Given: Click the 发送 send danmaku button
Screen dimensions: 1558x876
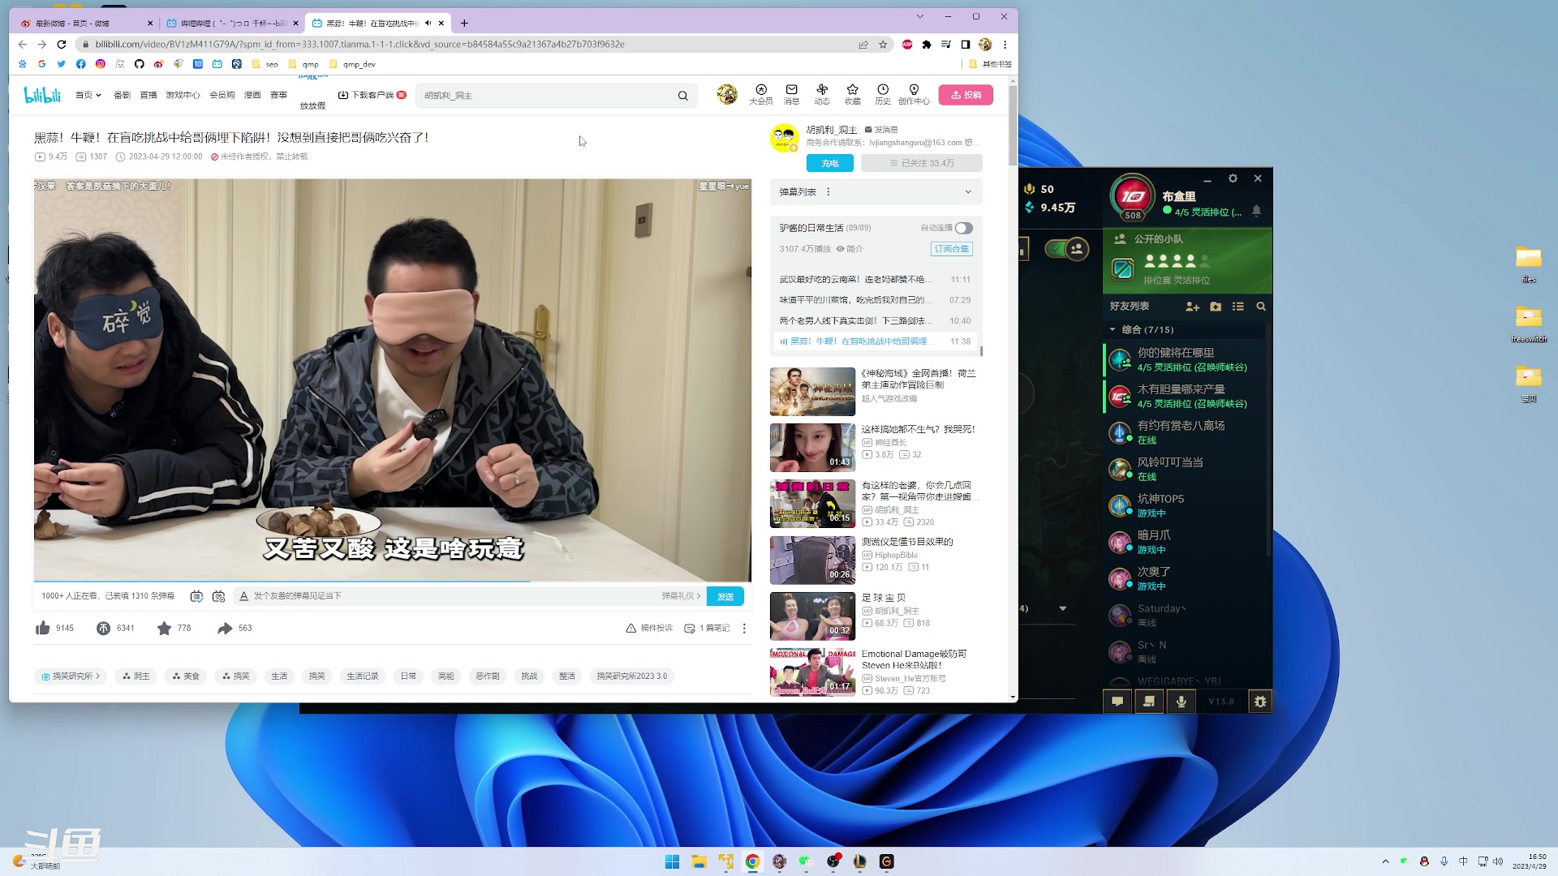Looking at the screenshot, I should click(725, 596).
